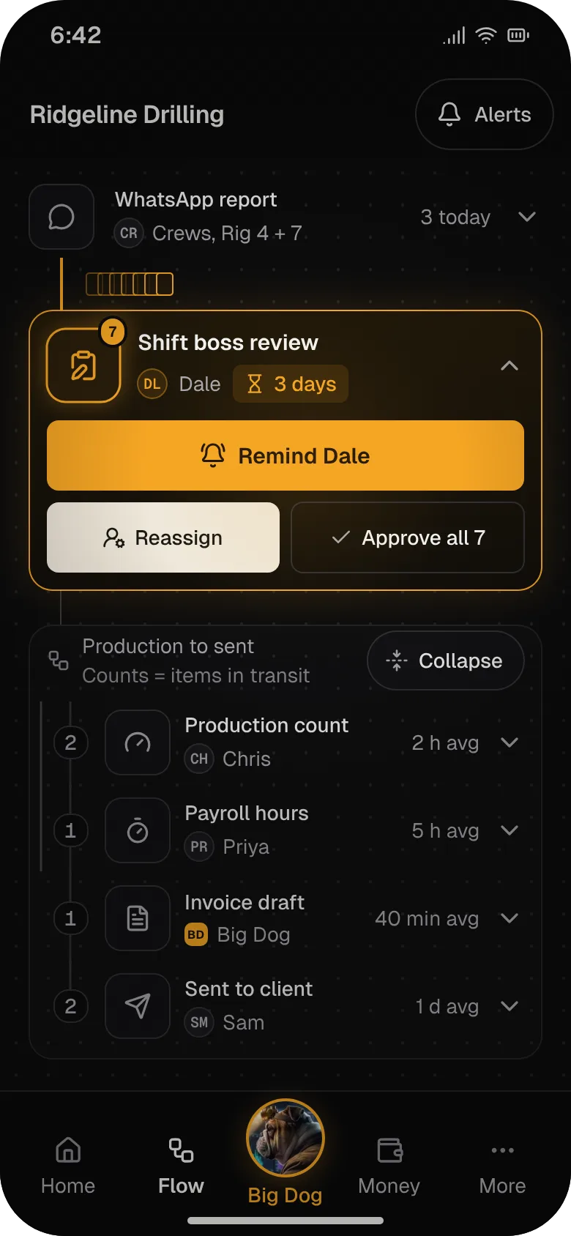Tap the 3 today count
Viewport: 571px width, 1236px height.
click(455, 217)
